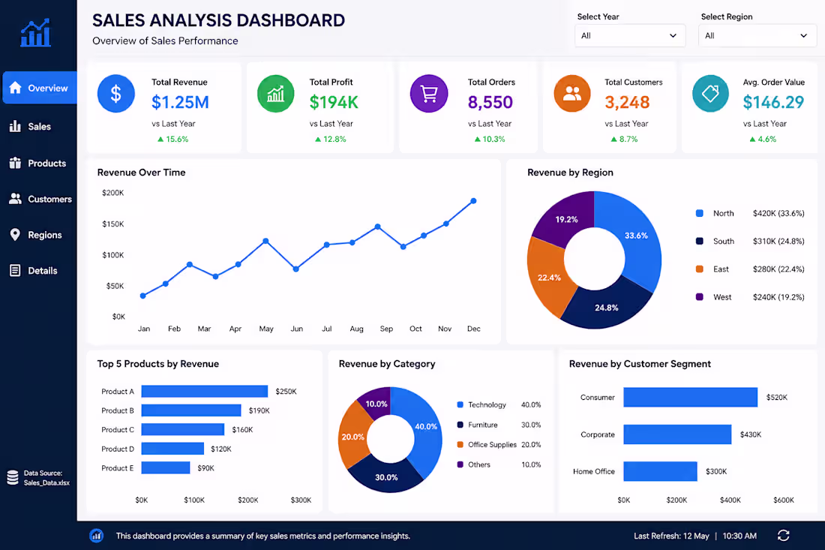The width and height of the screenshot is (825, 550).
Task: Click the 22.4% slice of region donut
Action: pos(548,278)
